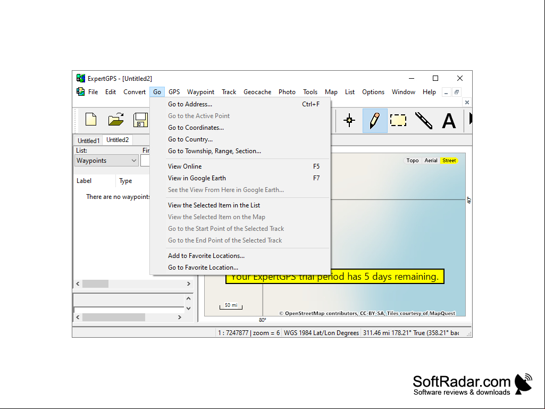This screenshot has height=409, width=545.
Task: Choose Go to Township, Range, Section
Action: click(x=240, y=151)
